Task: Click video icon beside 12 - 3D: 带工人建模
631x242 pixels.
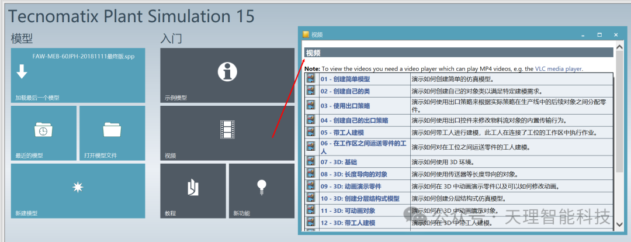Action: (311, 222)
